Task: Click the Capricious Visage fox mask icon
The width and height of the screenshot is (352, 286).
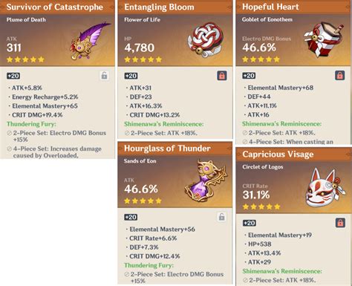Action: pos(325,188)
